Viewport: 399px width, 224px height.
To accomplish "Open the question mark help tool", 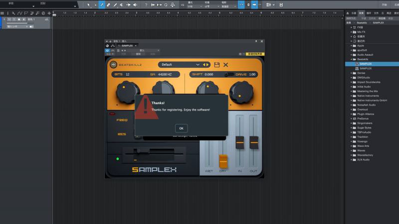I will click(x=146, y=5).
